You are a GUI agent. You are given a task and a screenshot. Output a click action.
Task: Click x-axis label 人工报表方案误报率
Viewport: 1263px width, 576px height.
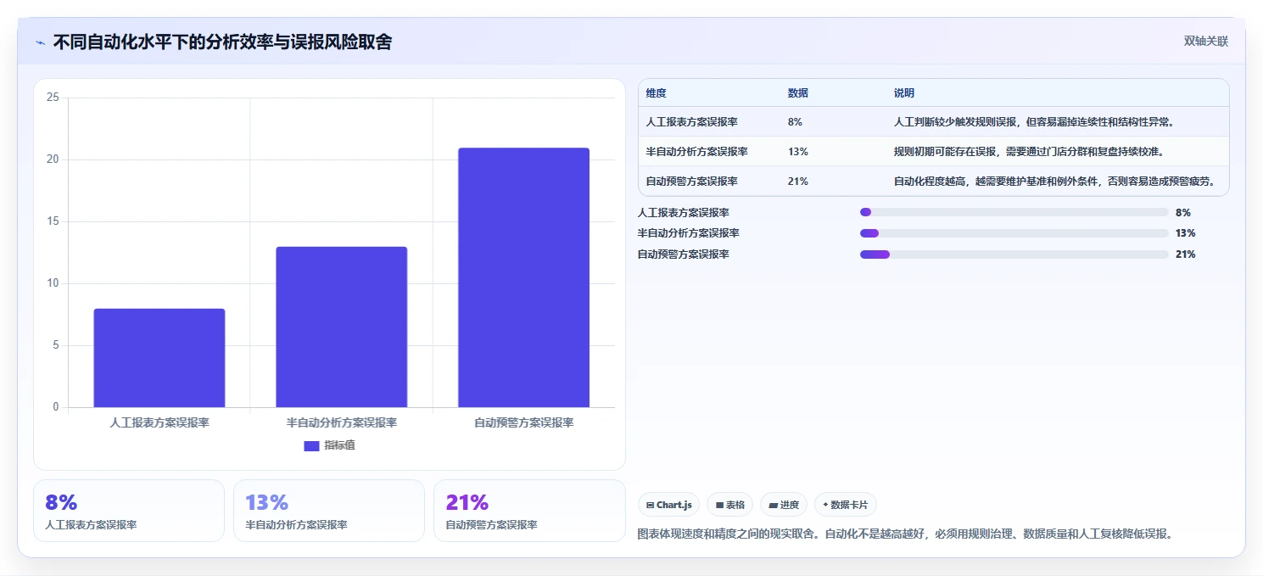pyautogui.click(x=159, y=422)
